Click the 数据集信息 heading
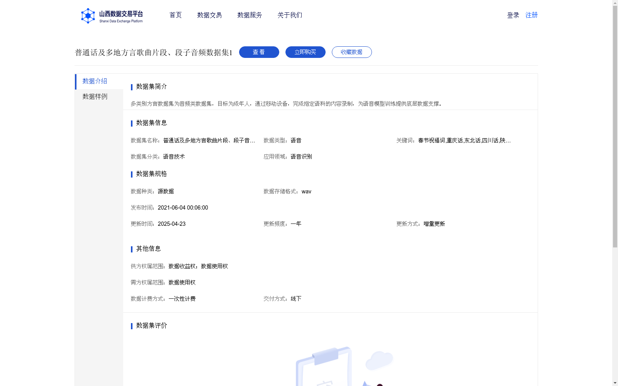This screenshot has width=618, height=386. (151, 123)
